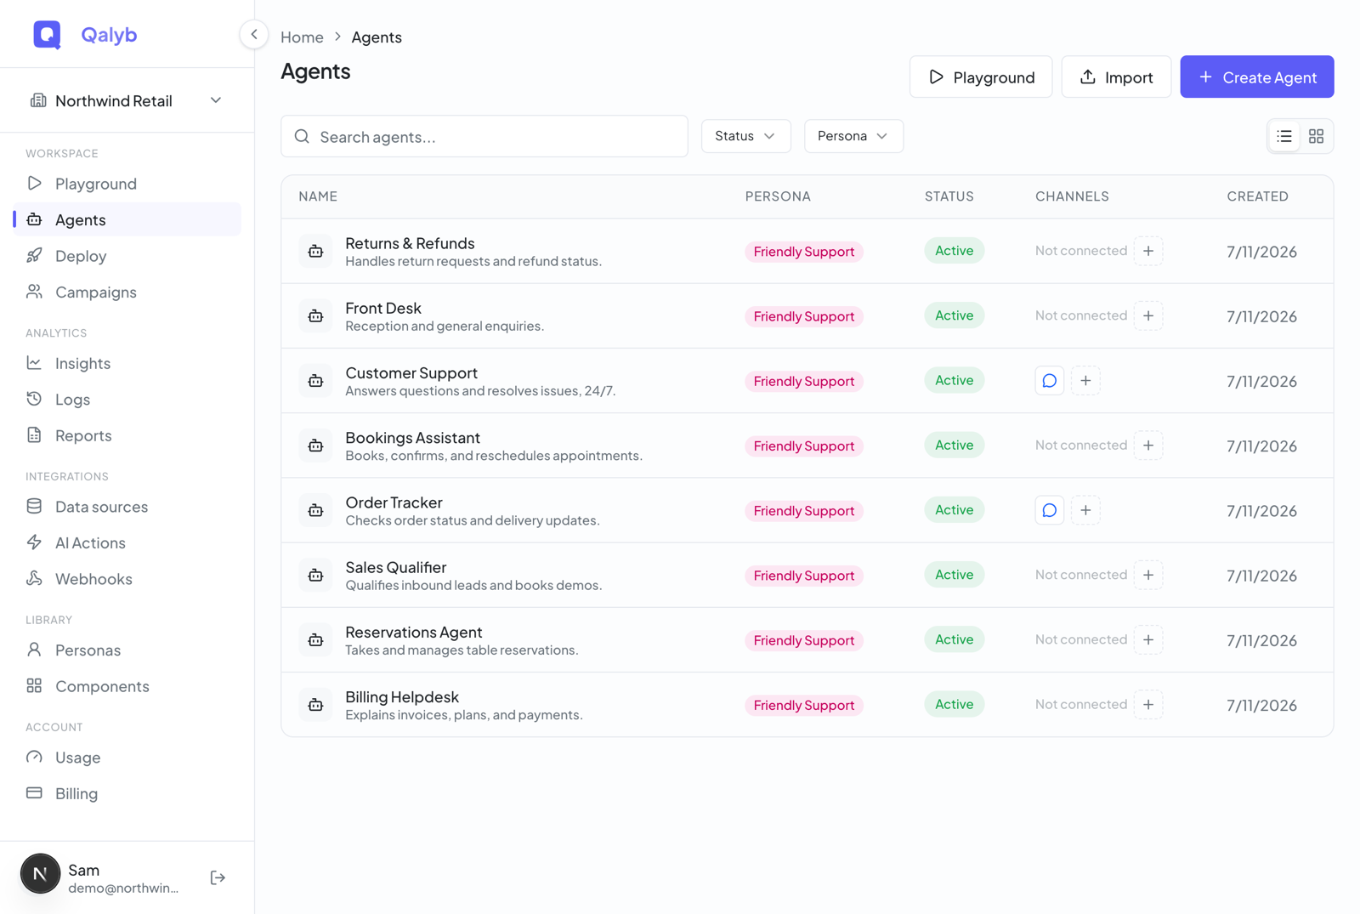Select Agents in the sidebar
The width and height of the screenshot is (1360, 914).
pyautogui.click(x=127, y=219)
